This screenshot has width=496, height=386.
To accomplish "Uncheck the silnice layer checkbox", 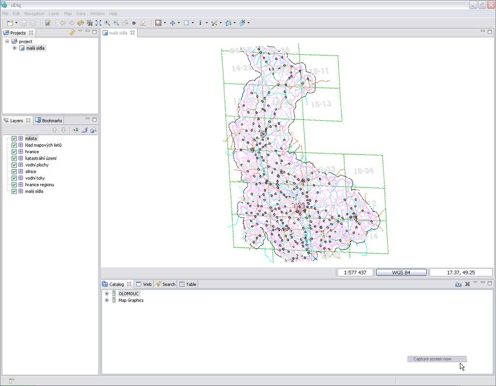I will click(x=14, y=171).
